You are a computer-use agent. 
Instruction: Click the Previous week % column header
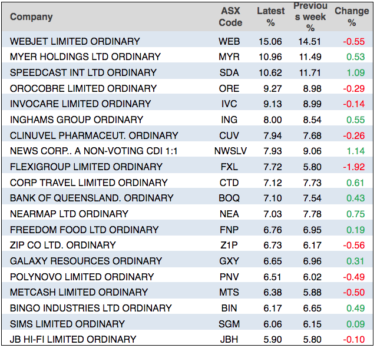310,17
